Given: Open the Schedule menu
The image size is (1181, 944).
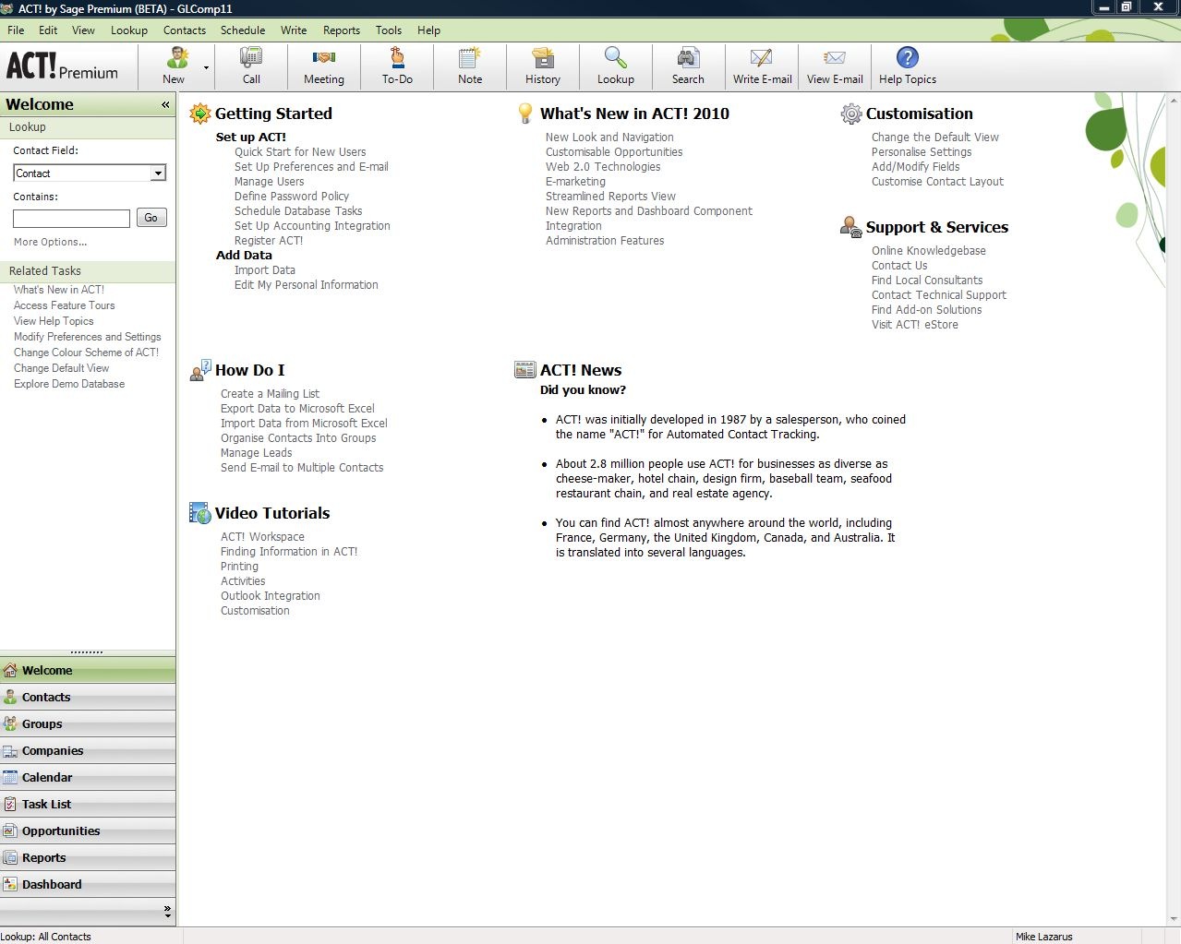Looking at the screenshot, I should [243, 30].
